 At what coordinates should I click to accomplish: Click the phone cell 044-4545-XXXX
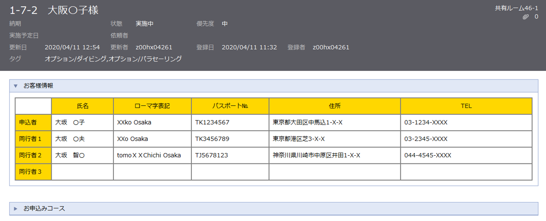428,155
